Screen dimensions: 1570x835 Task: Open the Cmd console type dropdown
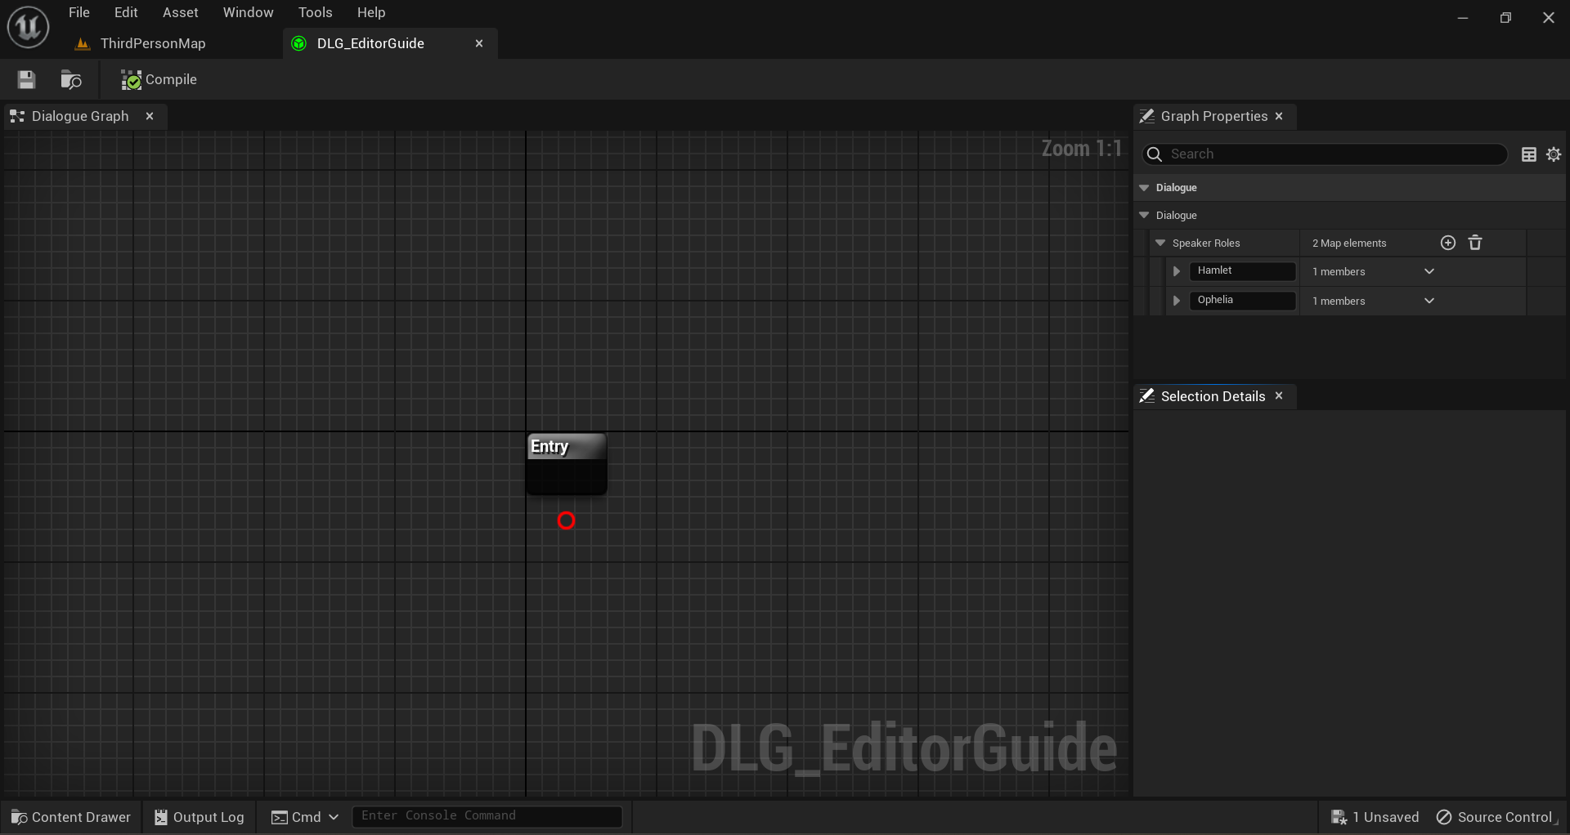click(x=304, y=817)
